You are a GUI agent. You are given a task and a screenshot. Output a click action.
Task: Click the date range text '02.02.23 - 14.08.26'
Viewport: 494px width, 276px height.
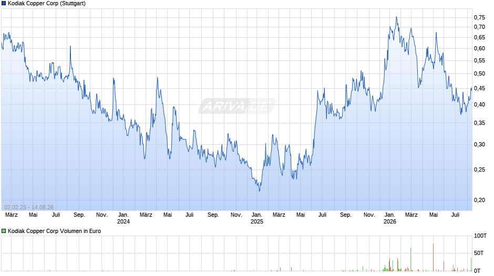click(29, 207)
